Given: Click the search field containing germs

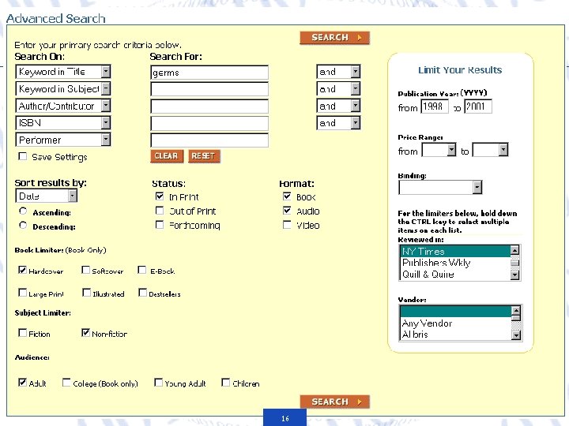Looking at the screenshot, I should [x=209, y=73].
